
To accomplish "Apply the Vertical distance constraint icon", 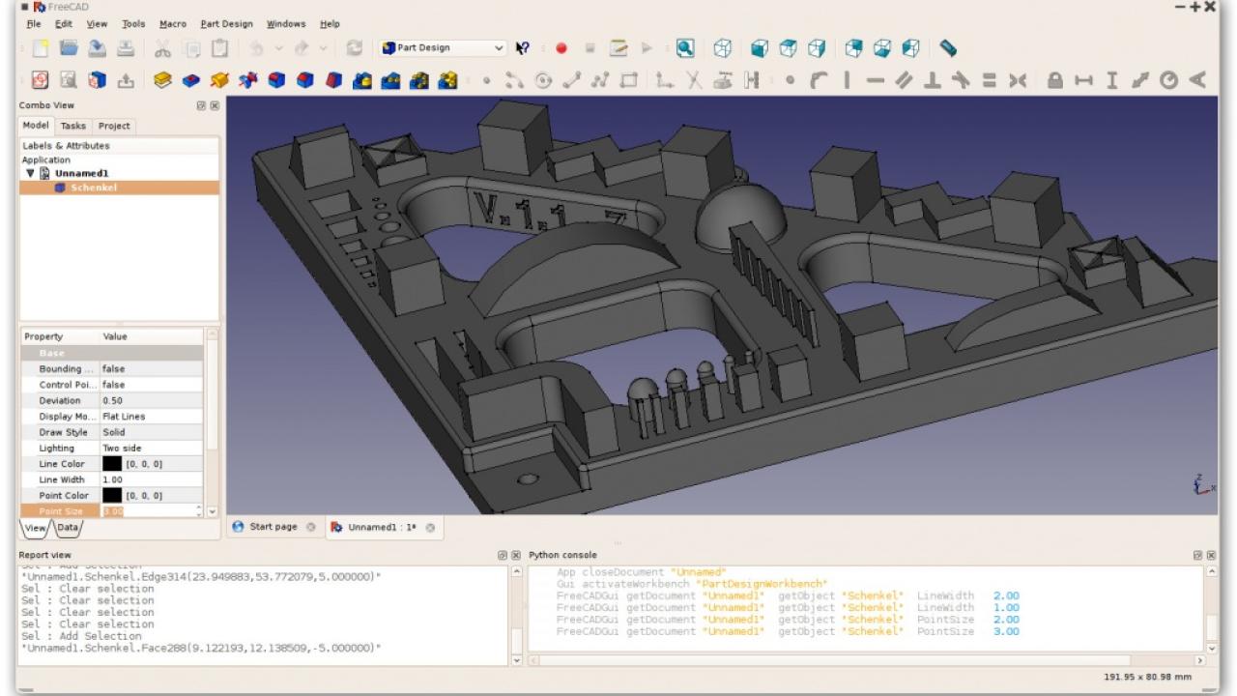I will click(1111, 81).
